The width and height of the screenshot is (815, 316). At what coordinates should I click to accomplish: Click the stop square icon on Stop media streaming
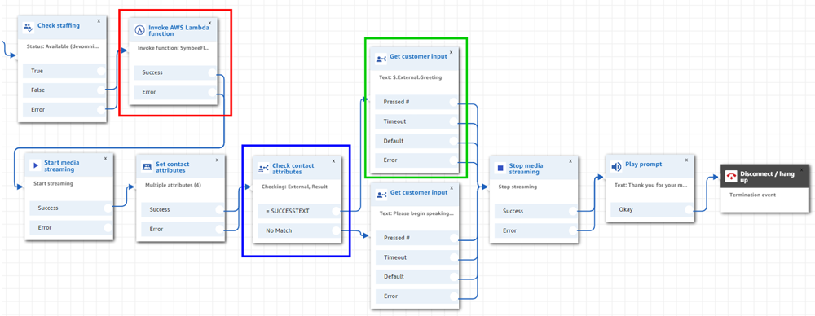tap(500, 169)
